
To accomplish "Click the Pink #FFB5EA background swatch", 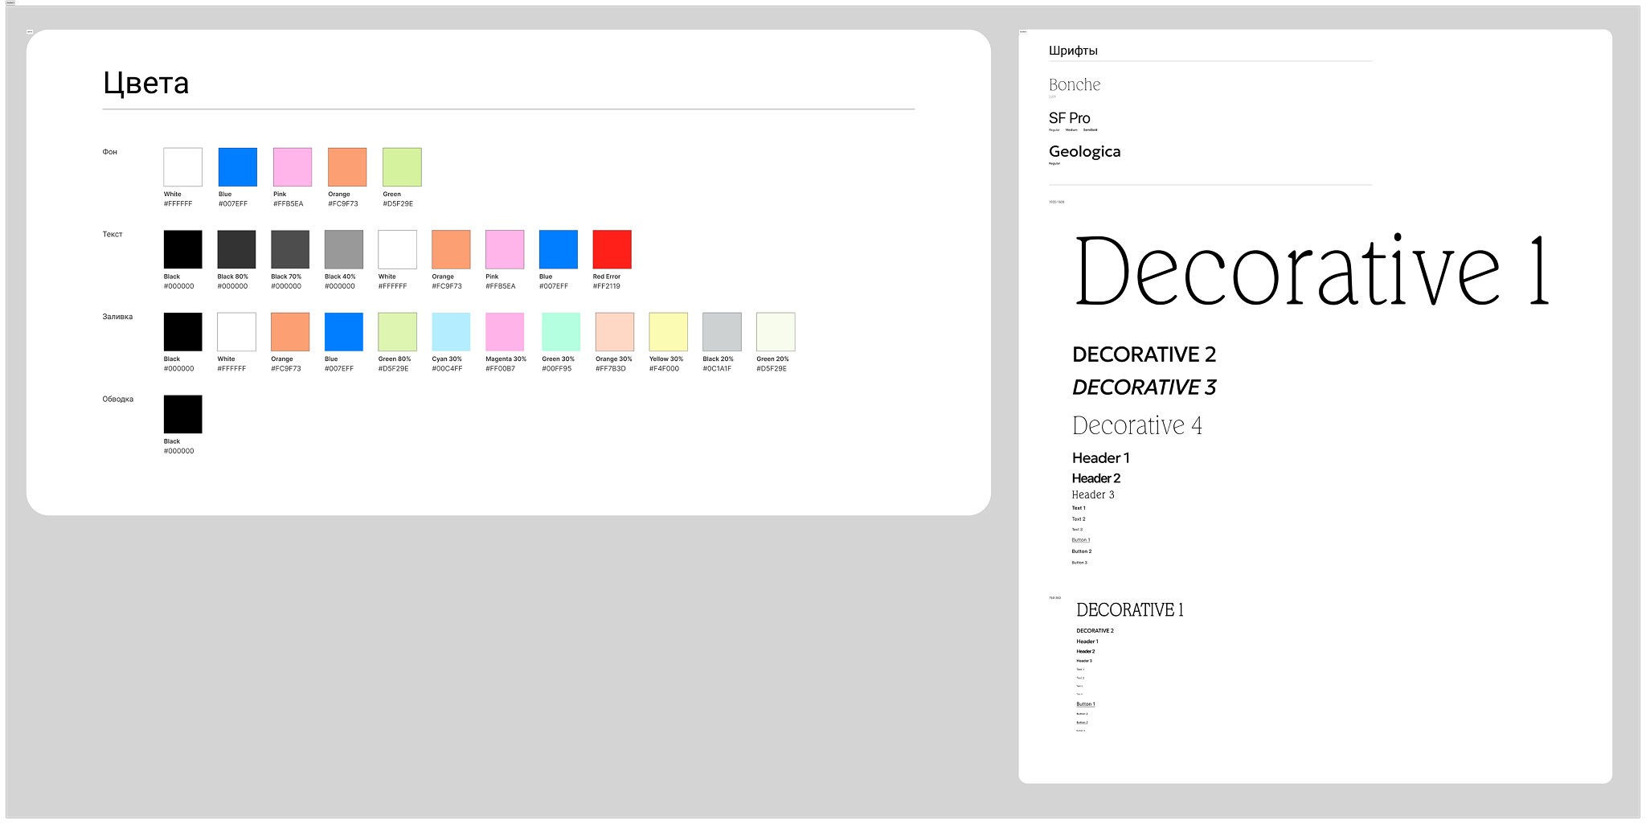I will point(293,167).
